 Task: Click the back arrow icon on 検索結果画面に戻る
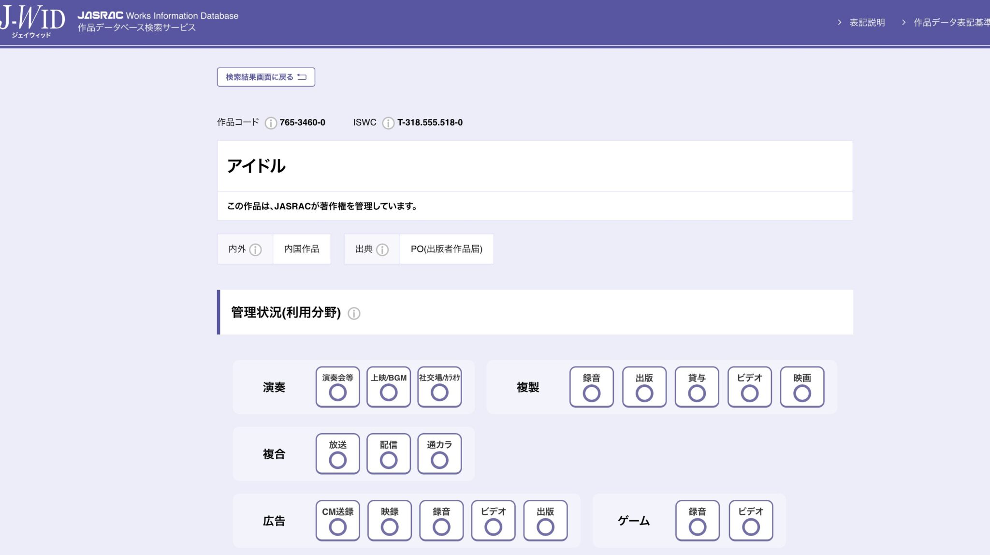[301, 76]
